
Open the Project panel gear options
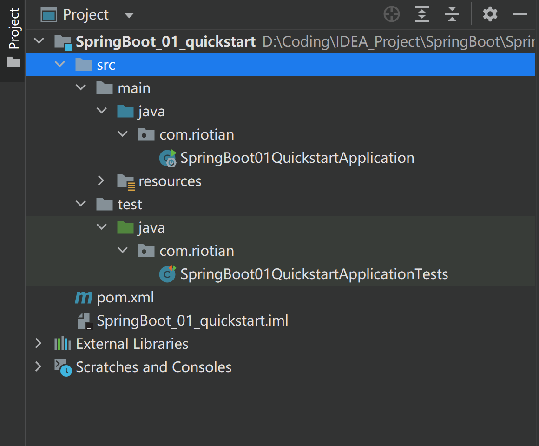[490, 15]
